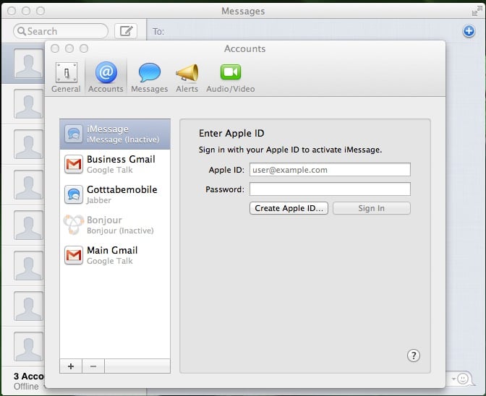486x396 pixels.
Task: Click the To: recipient field
Action: pyautogui.click(x=304, y=31)
